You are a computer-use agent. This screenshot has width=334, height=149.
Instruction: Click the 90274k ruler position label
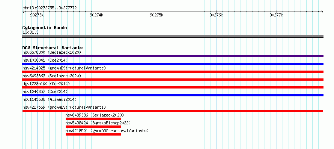[x=96, y=15]
